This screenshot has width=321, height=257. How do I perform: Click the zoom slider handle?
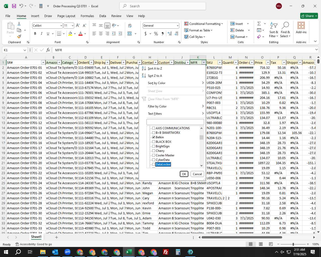(x=293, y=244)
